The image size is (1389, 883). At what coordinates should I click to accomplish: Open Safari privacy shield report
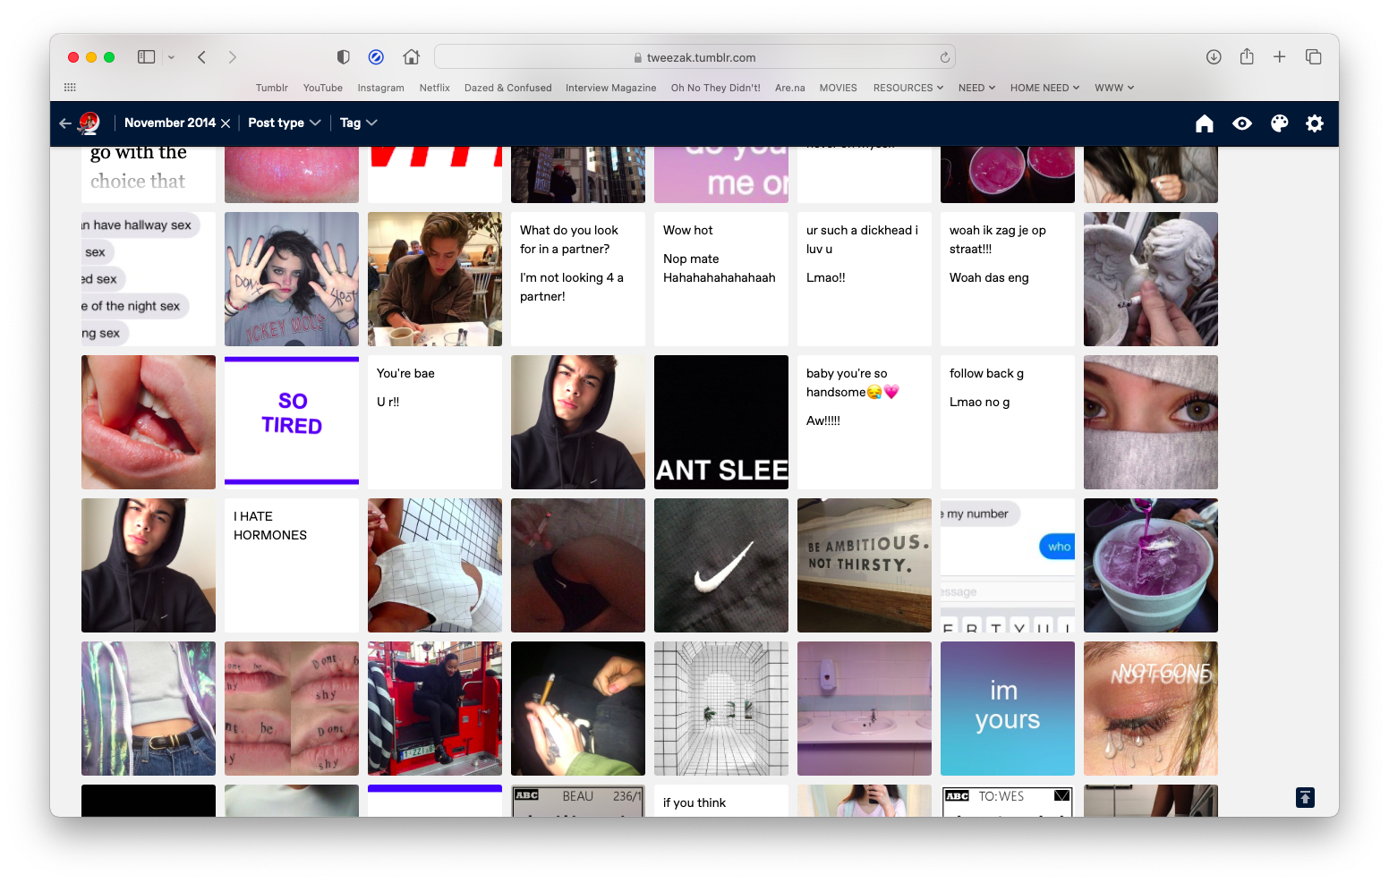pyautogui.click(x=343, y=57)
